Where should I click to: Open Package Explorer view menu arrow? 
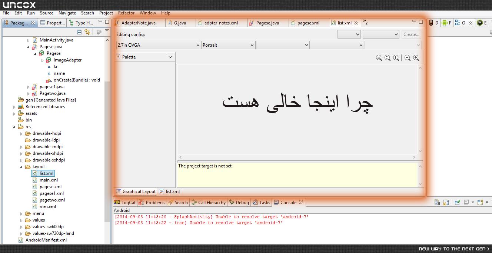pyautogui.click(x=107, y=31)
